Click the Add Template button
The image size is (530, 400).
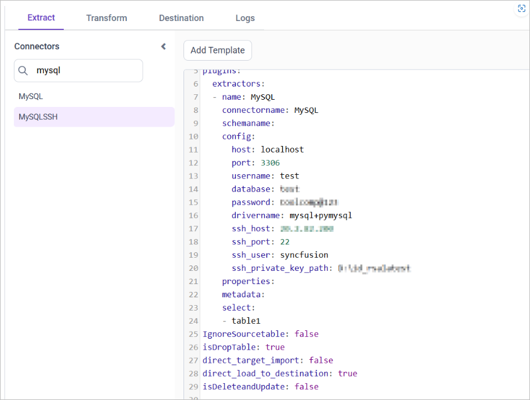(x=217, y=50)
